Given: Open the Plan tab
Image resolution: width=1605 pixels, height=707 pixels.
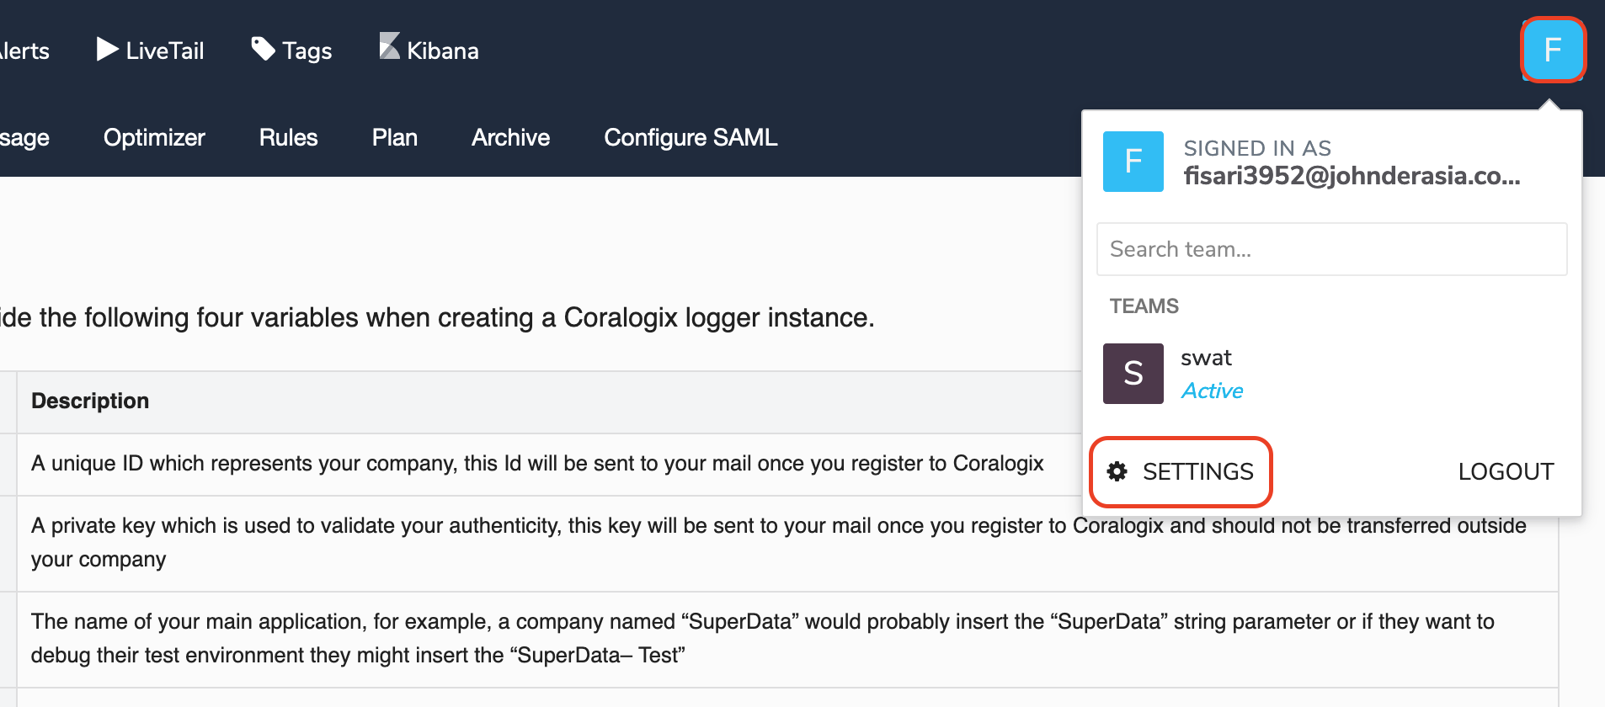Looking at the screenshot, I should [394, 137].
